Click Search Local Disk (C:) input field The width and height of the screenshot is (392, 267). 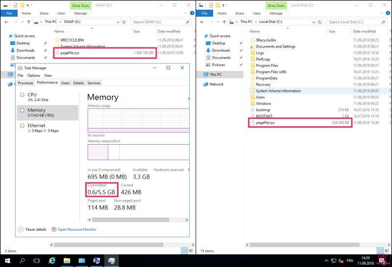(x=357, y=22)
